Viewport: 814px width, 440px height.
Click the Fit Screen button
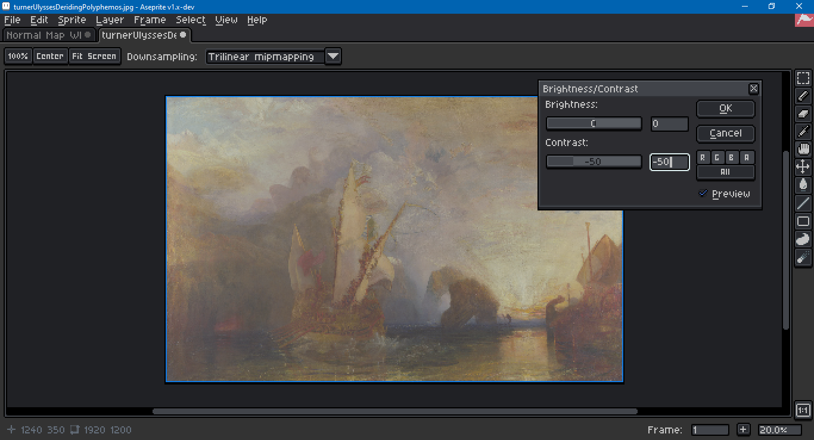tap(94, 56)
